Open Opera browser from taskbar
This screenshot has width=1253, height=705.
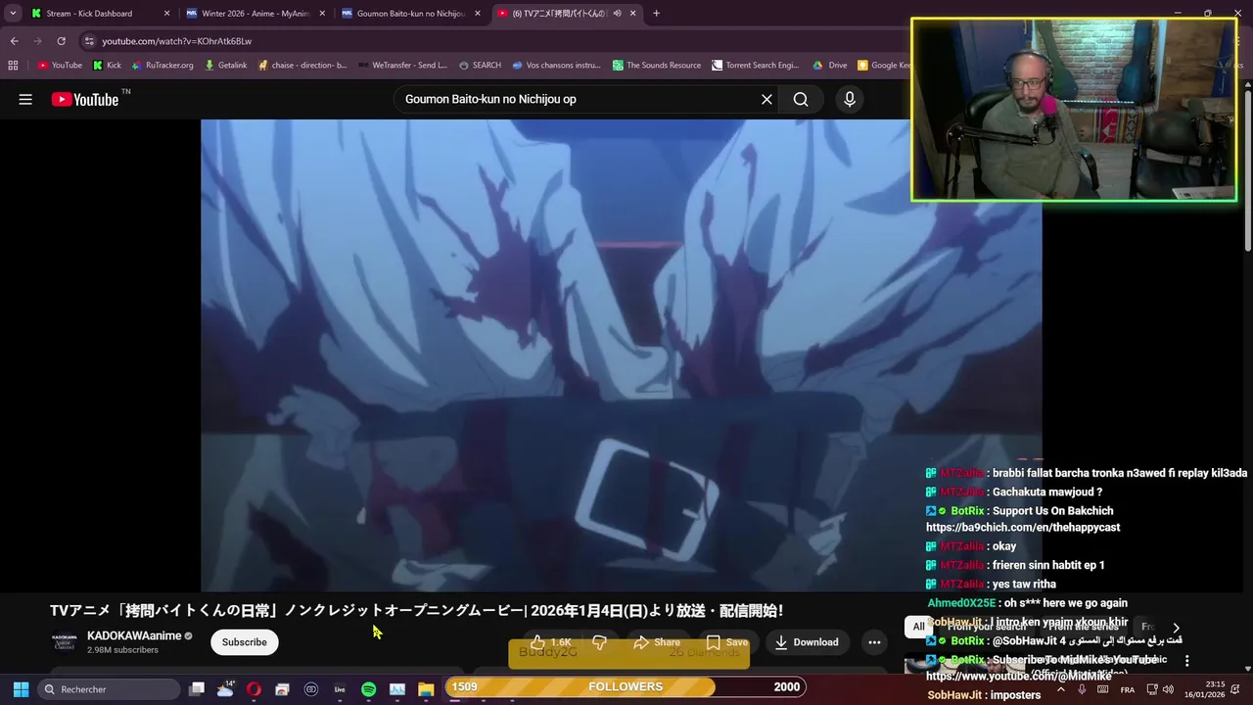click(254, 689)
